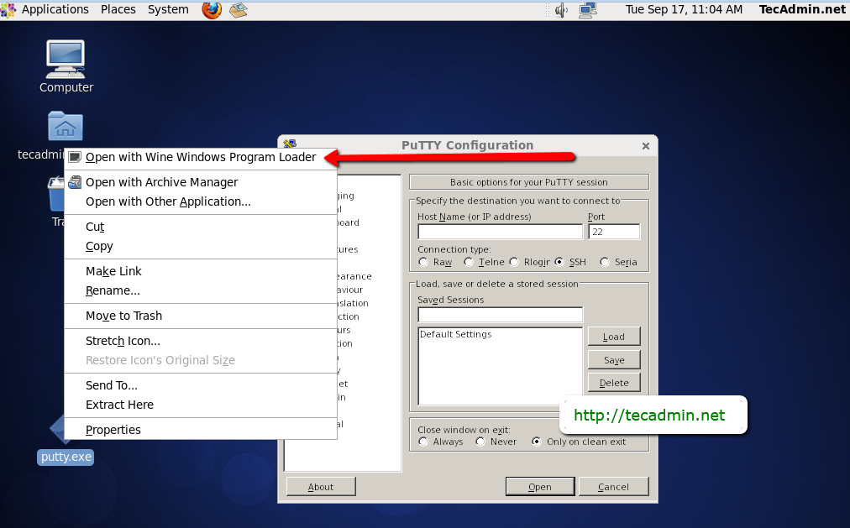The height and width of the screenshot is (528, 850).
Task: Close the PuTTY Configuration window
Action: (646, 146)
